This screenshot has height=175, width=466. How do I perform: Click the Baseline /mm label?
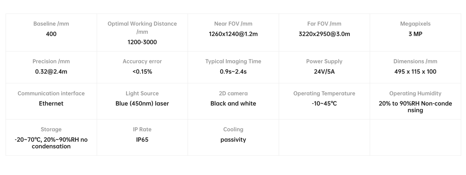click(x=51, y=24)
